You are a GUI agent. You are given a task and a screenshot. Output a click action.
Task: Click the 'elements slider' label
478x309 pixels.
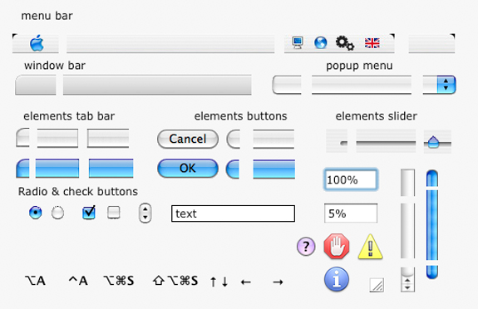tap(377, 116)
